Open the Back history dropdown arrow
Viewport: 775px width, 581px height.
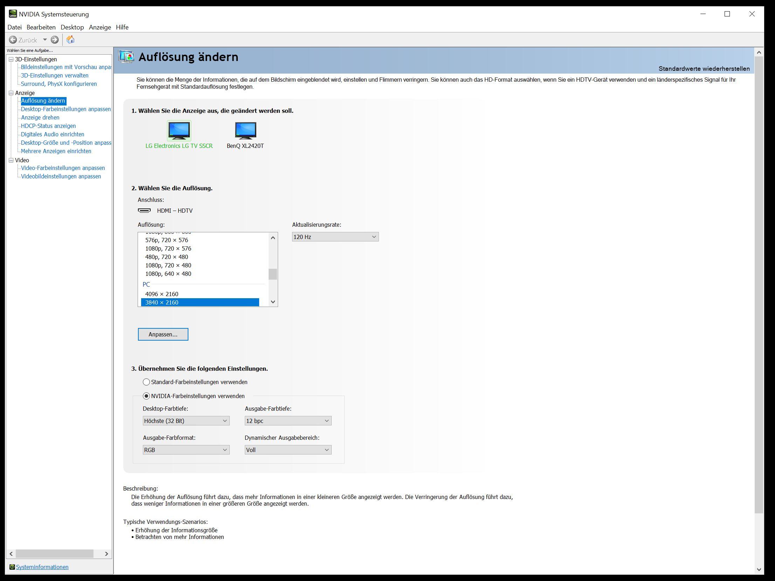click(45, 40)
